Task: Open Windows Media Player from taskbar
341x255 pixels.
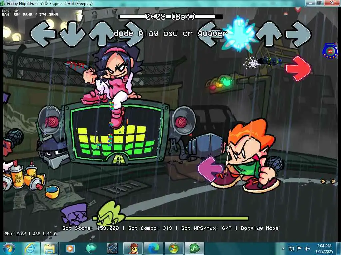Action: [x=70, y=248]
